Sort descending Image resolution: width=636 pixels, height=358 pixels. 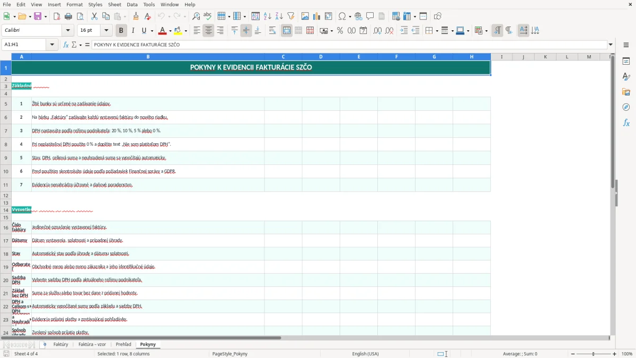pos(279,16)
